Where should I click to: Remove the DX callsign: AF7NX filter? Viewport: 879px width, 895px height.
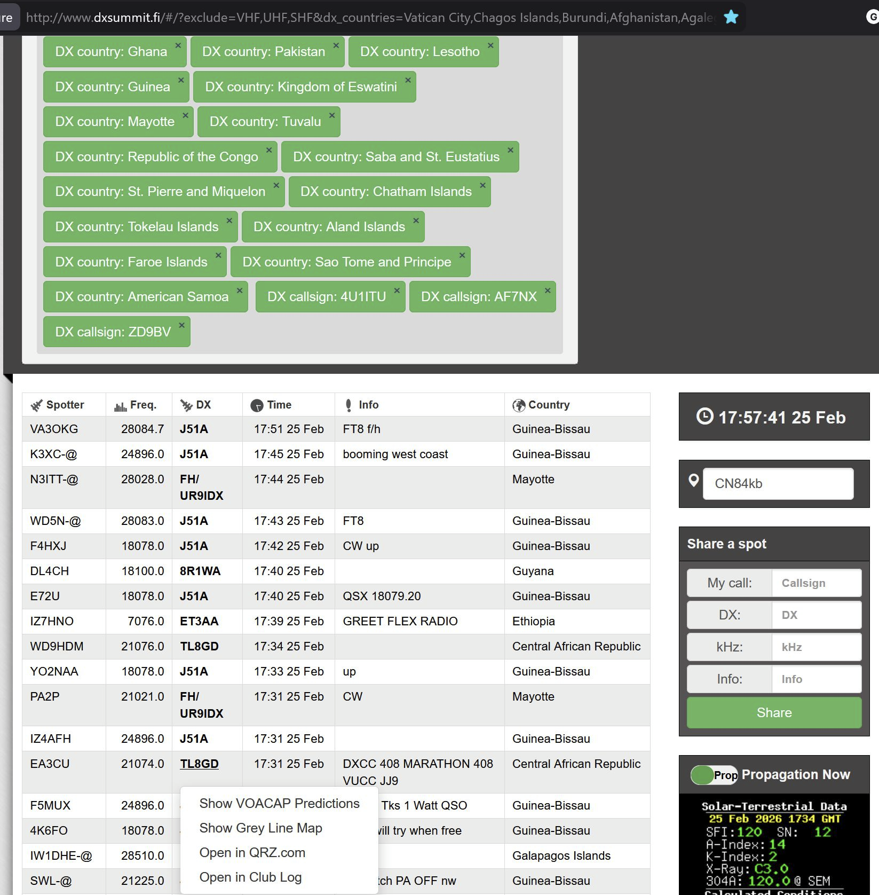tap(548, 291)
